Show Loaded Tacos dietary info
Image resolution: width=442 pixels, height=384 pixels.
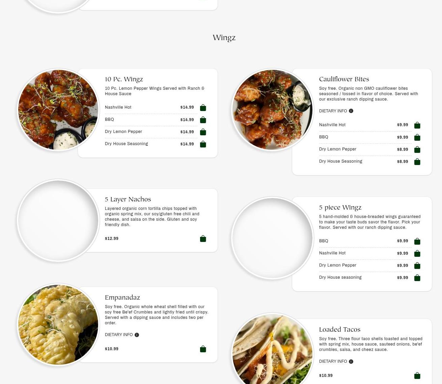pyautogui.click(x=336, y=361)
